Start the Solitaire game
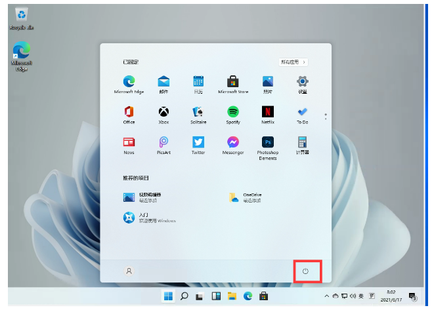The image size is (434, 312). coord(198,115)
